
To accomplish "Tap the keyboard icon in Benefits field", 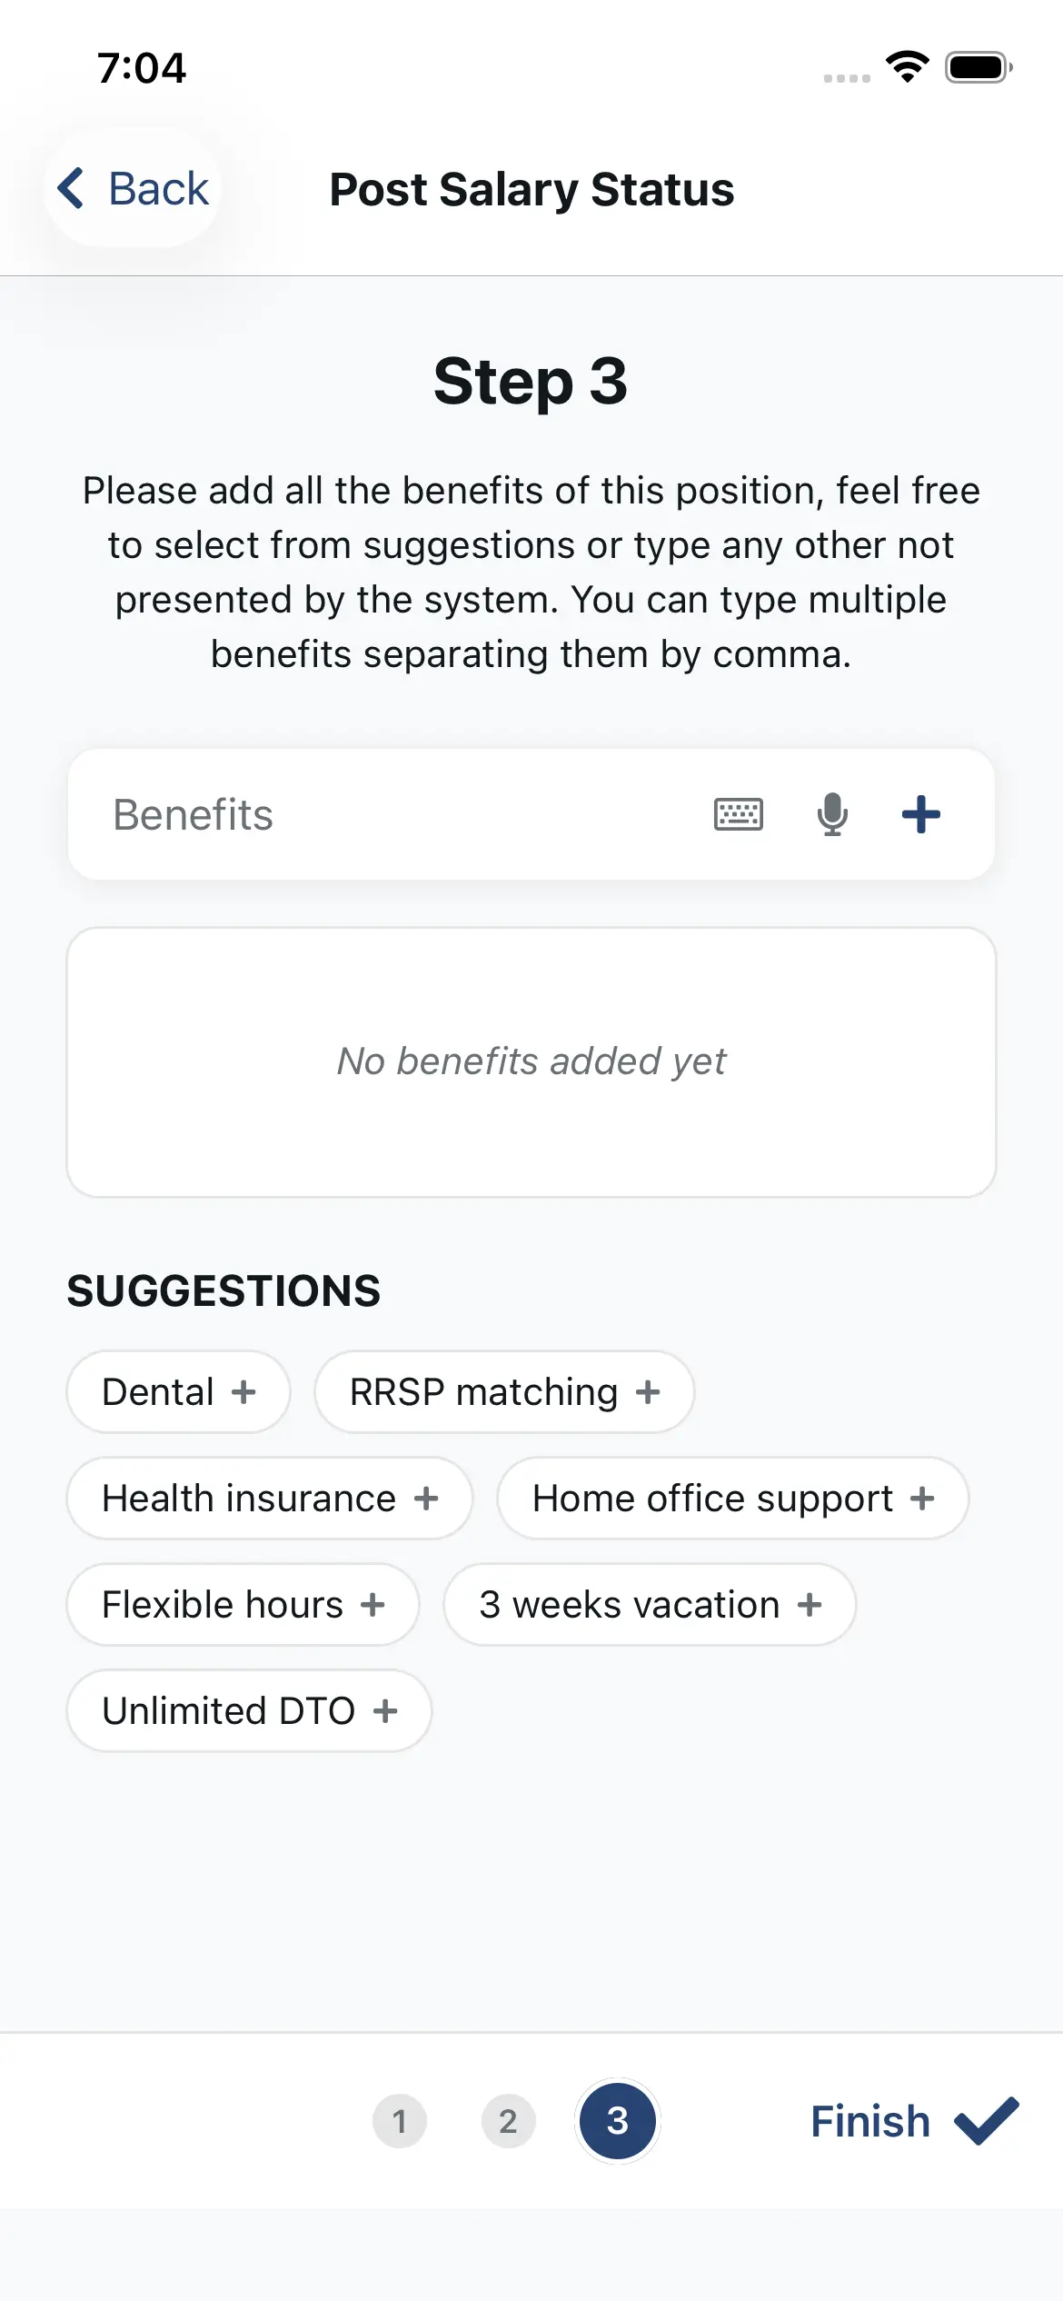I will tap(739, 814).
